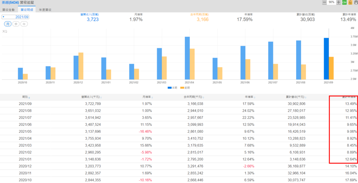The height and width of the screenshot is (183, 358).
Task: Click the orange 2021/09 prior-period bar
Action: coord(331,68)
